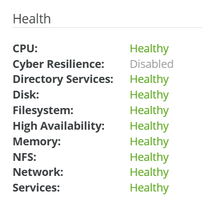
Task: Click the Disk label
Action: click(x=26, y=95)
